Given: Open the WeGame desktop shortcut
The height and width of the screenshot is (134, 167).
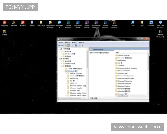Looking at the screenshot, I should click(14, 23).
